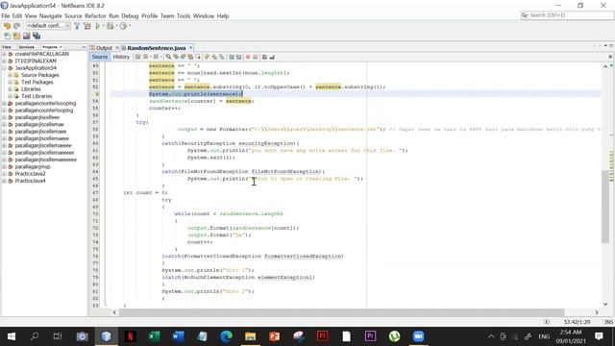Switch to the Output tab

point(104,48)
